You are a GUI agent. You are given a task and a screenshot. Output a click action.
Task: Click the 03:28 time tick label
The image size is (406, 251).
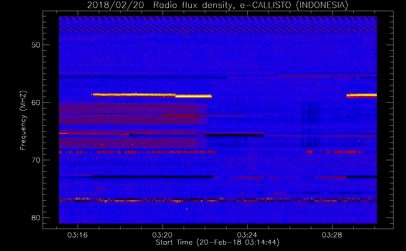point(332,235)
